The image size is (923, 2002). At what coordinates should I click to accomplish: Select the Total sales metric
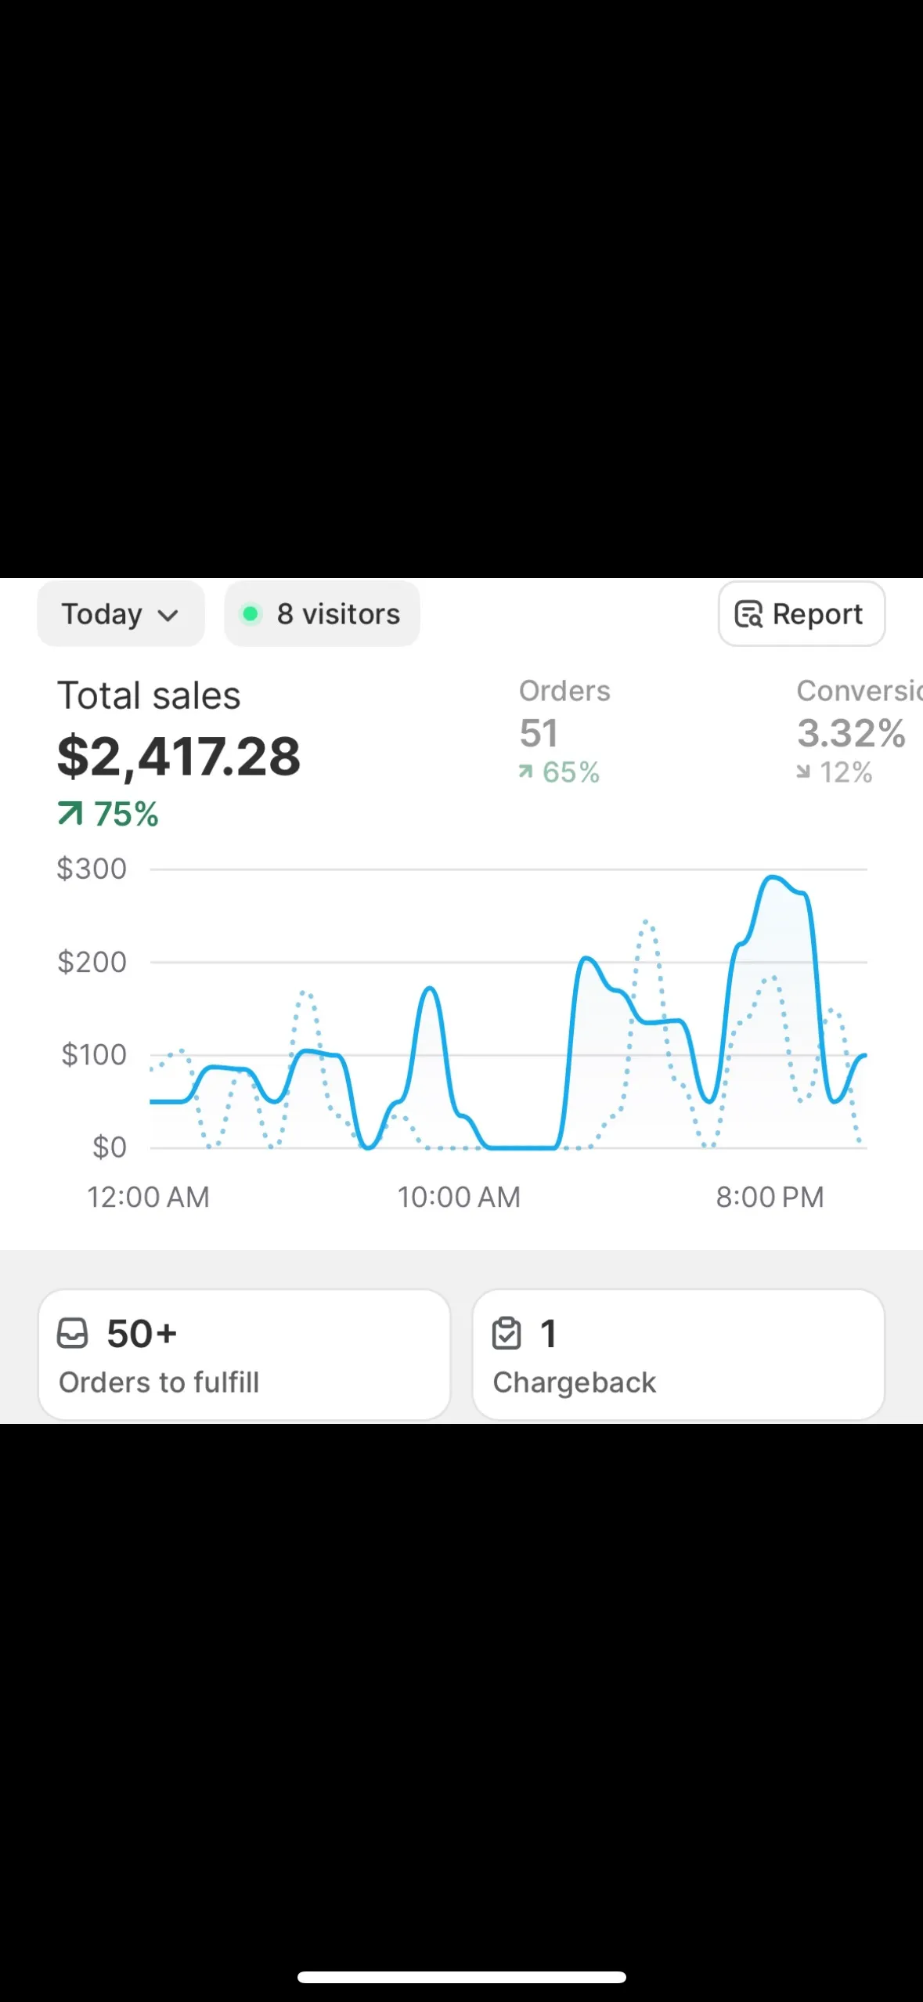[x=149, y=696]
